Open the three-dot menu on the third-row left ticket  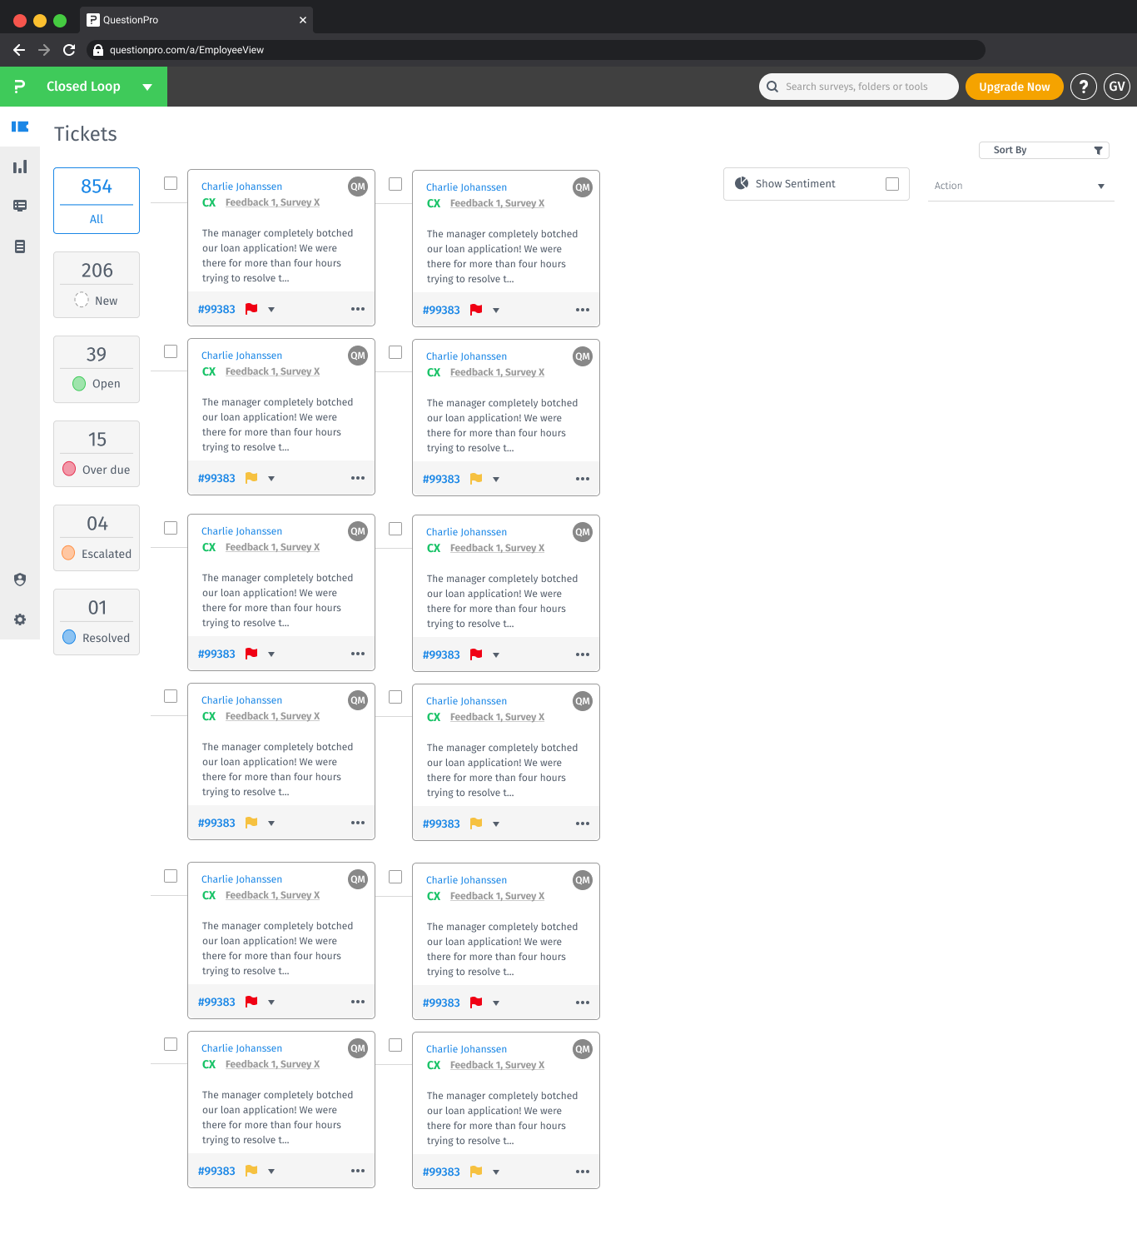(x=358, y=654)
